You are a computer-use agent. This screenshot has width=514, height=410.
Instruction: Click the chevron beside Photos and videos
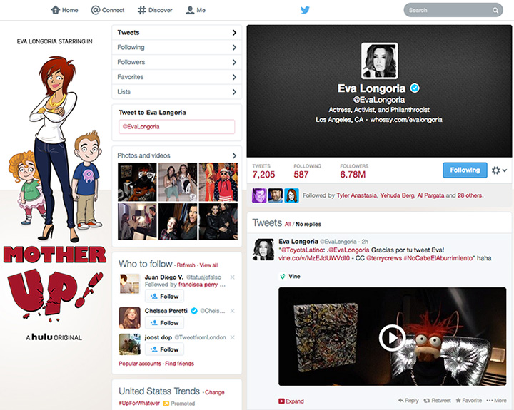pos(234,155)
